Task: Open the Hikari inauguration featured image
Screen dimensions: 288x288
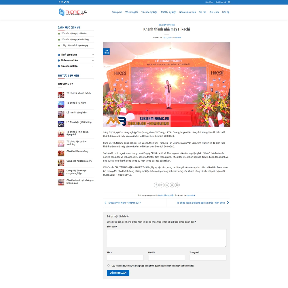Action: point(166,85)
